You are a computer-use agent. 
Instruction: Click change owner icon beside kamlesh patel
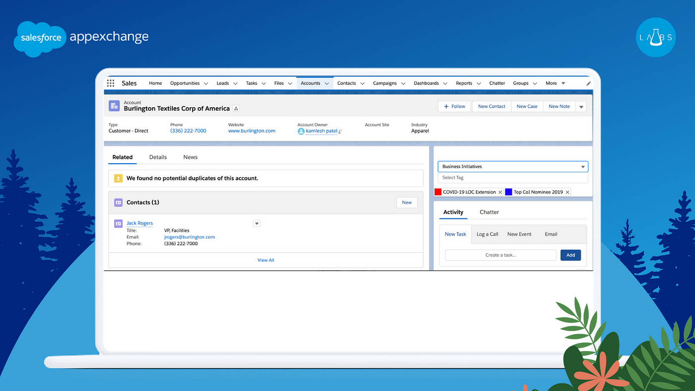(x=340, y=131)
